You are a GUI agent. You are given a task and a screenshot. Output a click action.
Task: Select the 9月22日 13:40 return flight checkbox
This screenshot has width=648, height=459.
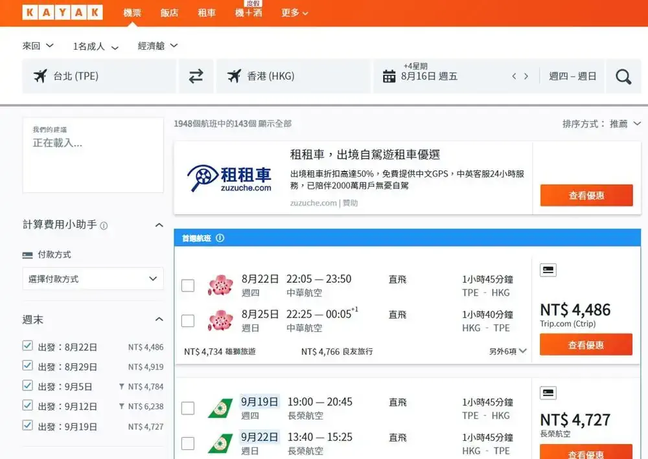pos(188,443)
